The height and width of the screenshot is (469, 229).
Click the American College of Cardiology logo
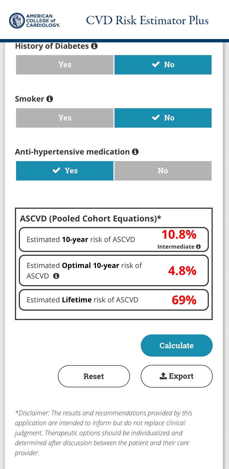(35, 20)
